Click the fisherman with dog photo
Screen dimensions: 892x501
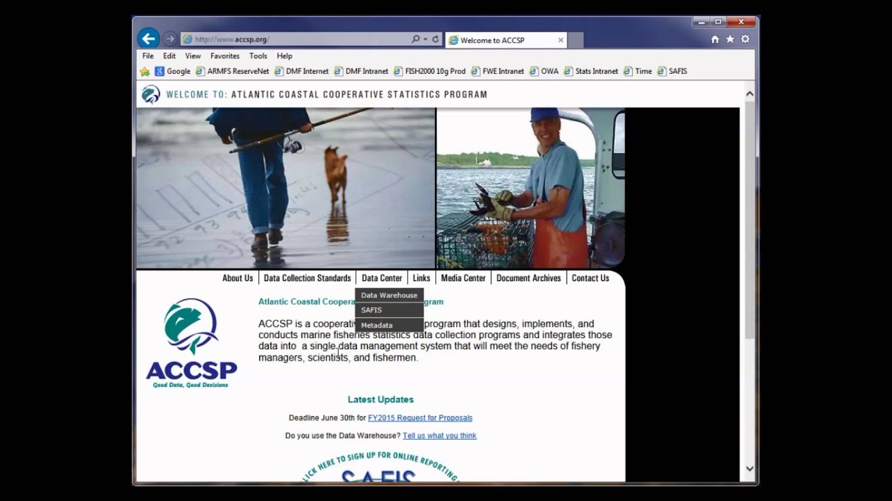click(x=286, y=188)
